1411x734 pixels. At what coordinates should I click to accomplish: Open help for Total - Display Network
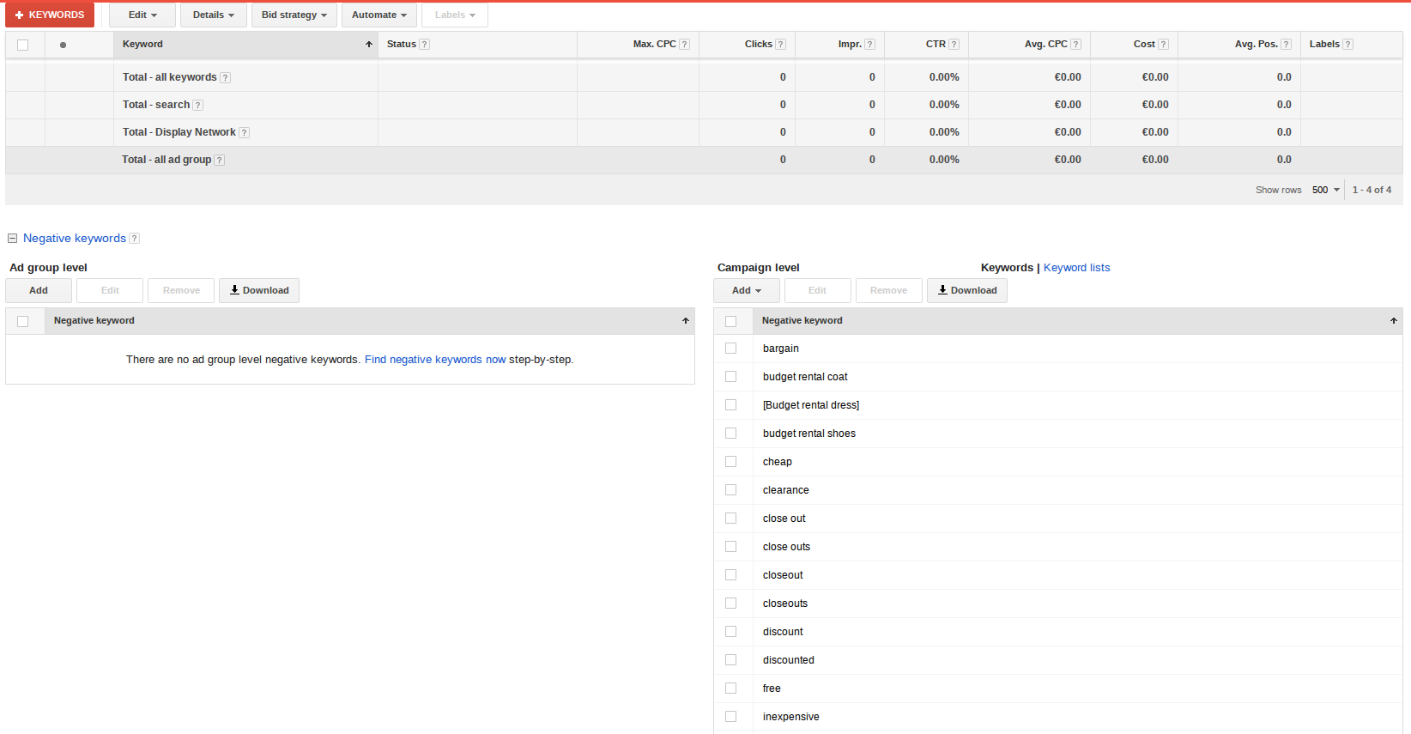click(245, 133)
